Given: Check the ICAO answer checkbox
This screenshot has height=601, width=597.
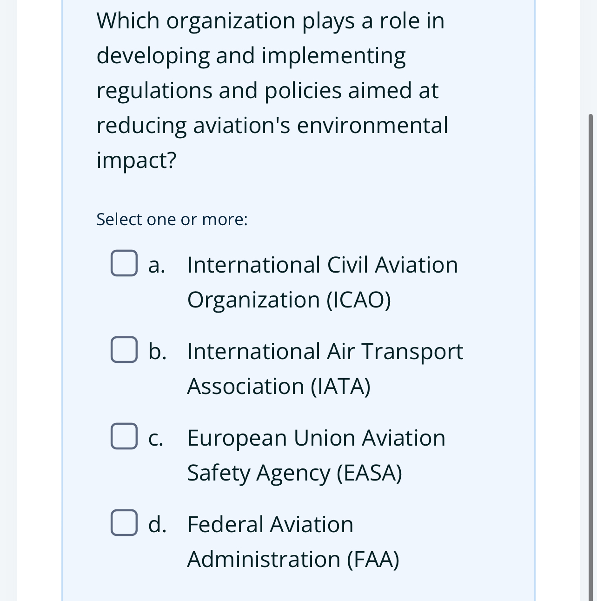Looking at the screenshot, I should coord(124,263).
